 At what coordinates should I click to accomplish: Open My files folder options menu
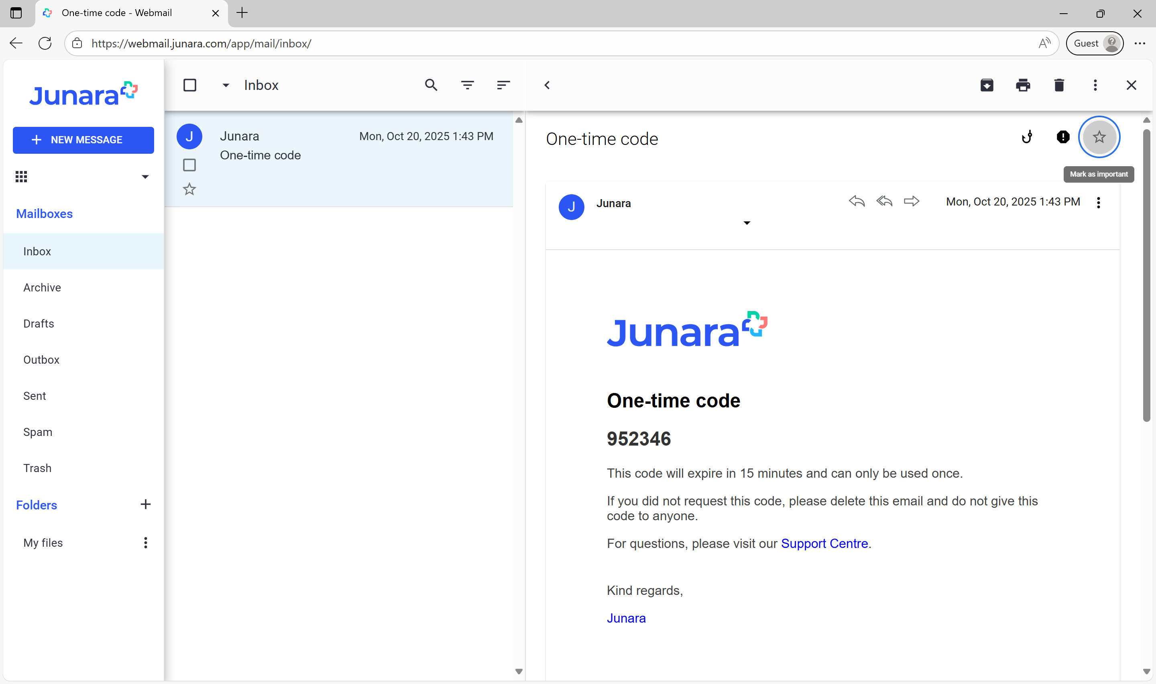145,543
